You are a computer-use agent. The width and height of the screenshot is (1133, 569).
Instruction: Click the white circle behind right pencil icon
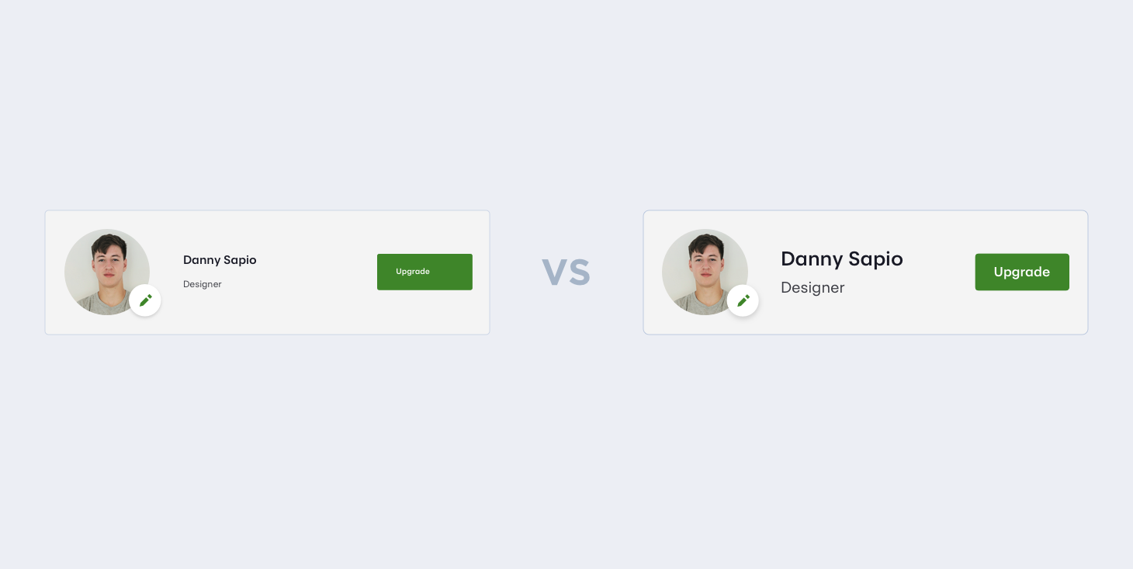(x=743, y=300)
